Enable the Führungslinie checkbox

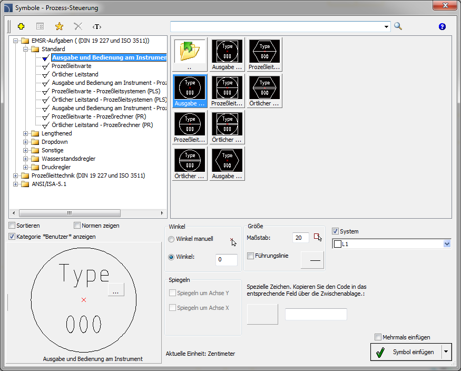251,256
